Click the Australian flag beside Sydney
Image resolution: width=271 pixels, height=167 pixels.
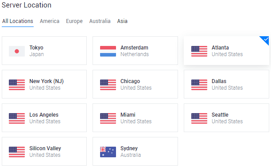pos(108,152)
